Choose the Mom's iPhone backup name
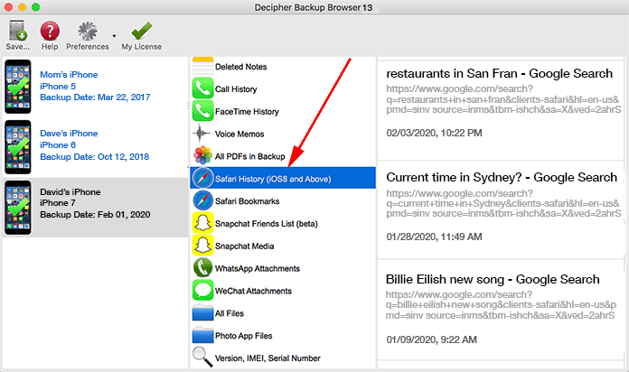This screenshot has height=372, width=629. click(x=69, y=75)
